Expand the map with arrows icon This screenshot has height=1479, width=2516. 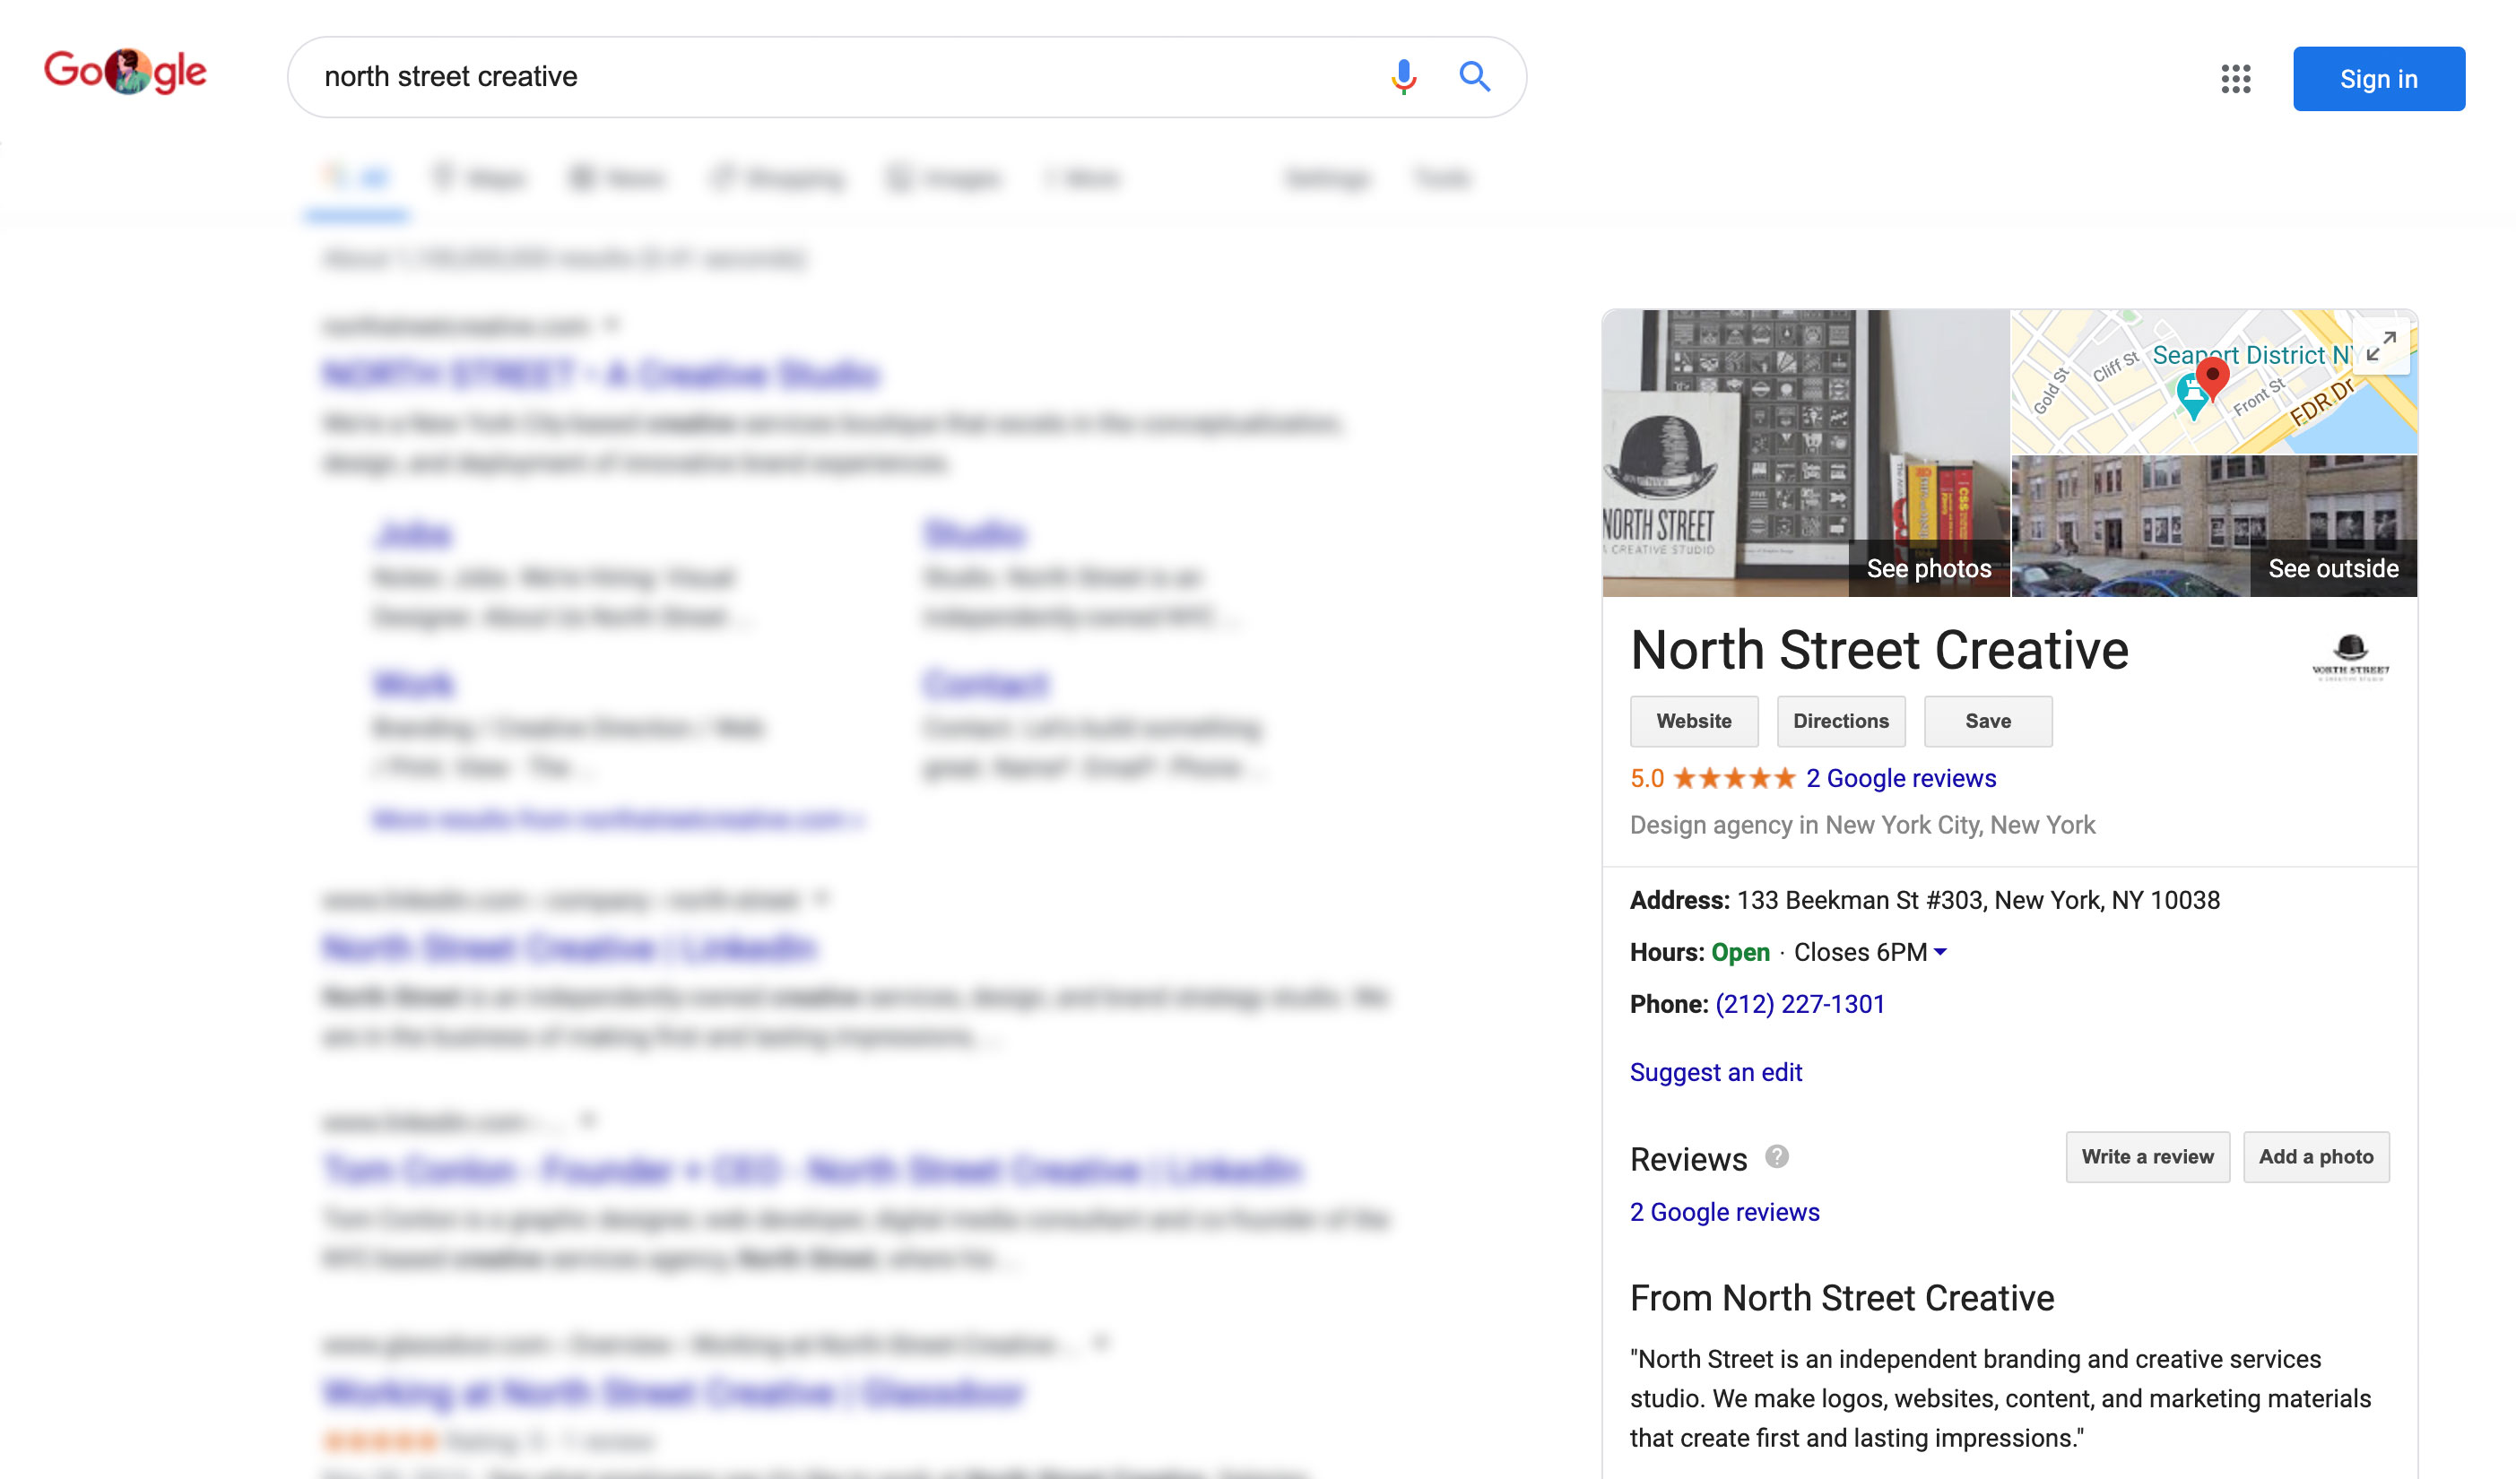pos(2382,345)
